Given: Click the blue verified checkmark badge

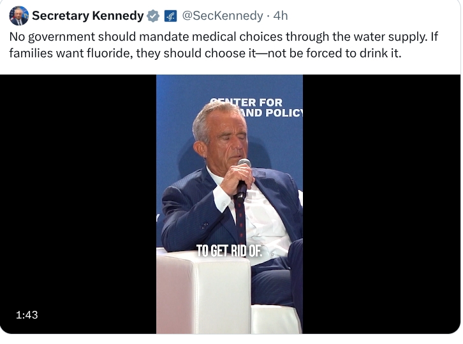Looking at the screenshot, I should pos(154,16).
